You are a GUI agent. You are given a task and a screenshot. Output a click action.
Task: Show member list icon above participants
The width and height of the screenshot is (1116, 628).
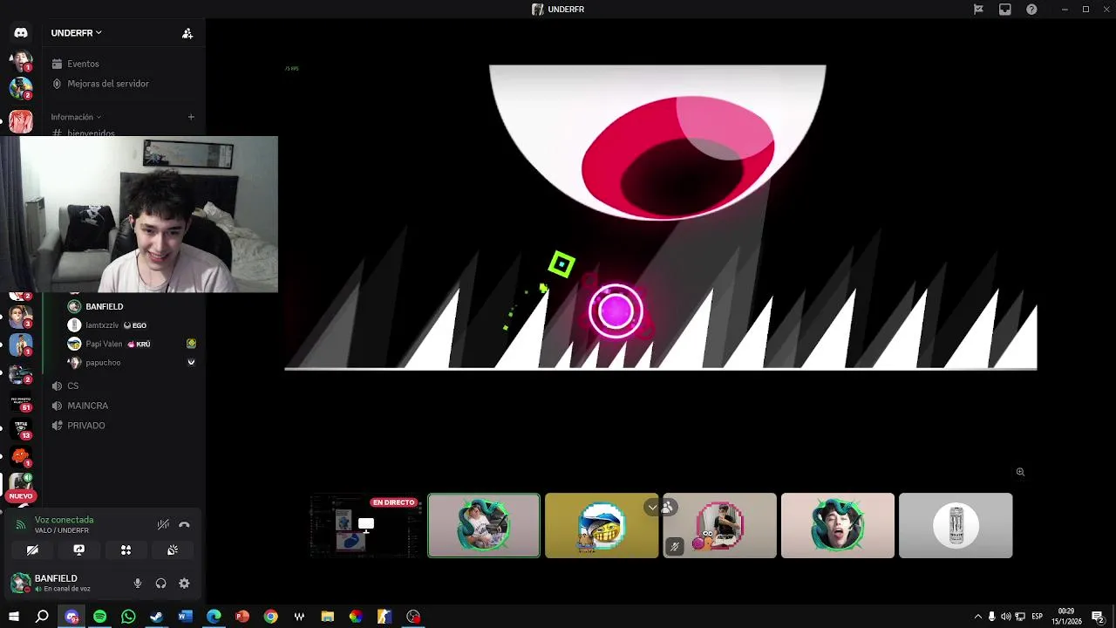668,508
